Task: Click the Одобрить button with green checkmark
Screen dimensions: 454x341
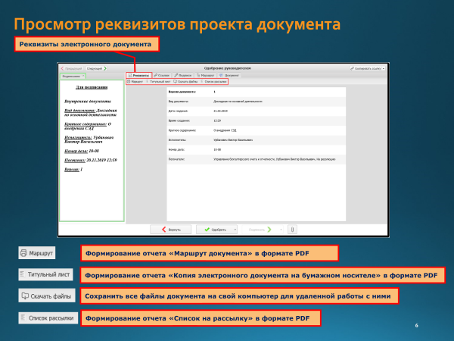Action: [216, 228]
